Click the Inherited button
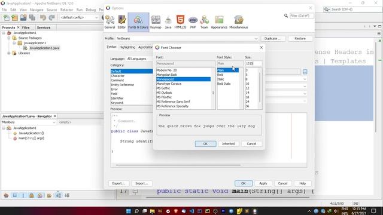 pyautogui.click(x=228, y=144)
